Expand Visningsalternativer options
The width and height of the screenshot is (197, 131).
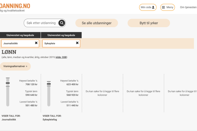[15, 66]
